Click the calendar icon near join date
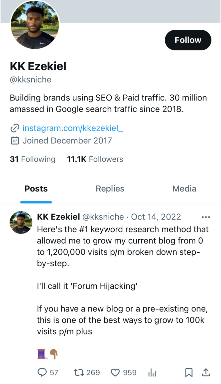 coord(15,141)
